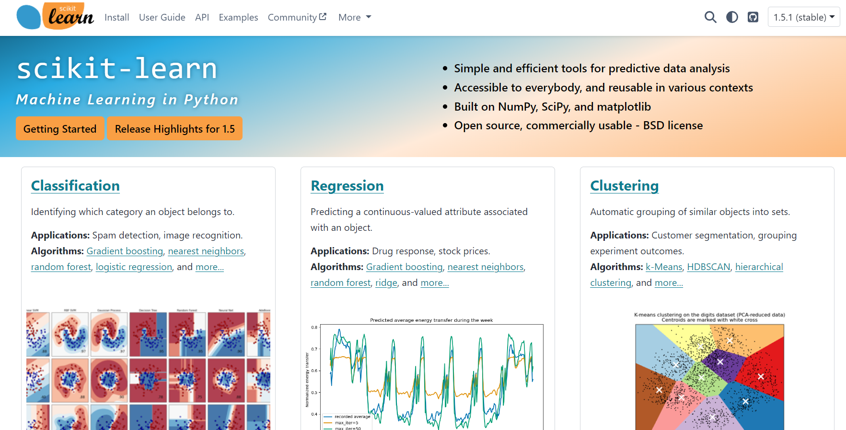Screen dimensions: 846x430
Task: Click more... link in Clustering card
Action: pyautogui.click(x=669, y=283)
